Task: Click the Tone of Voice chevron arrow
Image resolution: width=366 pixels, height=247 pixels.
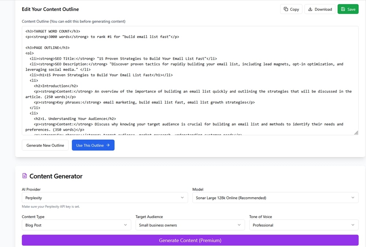Action: [353, 225]
